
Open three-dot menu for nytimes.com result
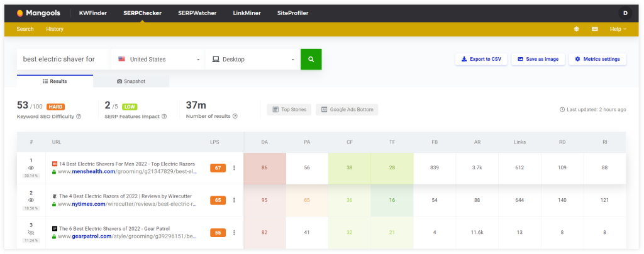(x=234, y=200)
